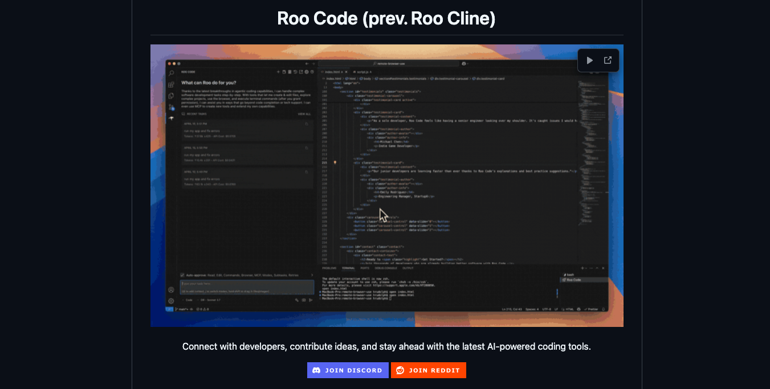Click the Prettier status bar item in the demo
The image size is (770, 389).
pos(591,309)
